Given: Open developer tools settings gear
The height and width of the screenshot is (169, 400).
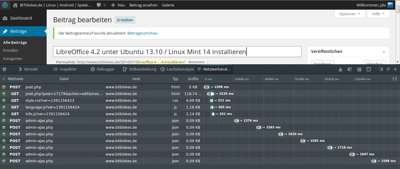Looking at the screenshot, I should pyautogui.click(x=4, y=69).
